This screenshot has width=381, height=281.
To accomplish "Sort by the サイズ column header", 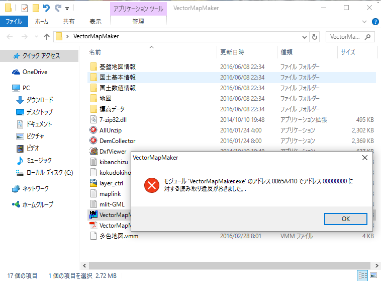I will click(348, 52).
